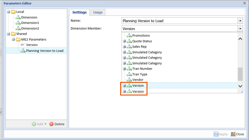This screenshot has width=249, height=140.
Task: Click the Sales Rep dimension icon
Action: 129,47
